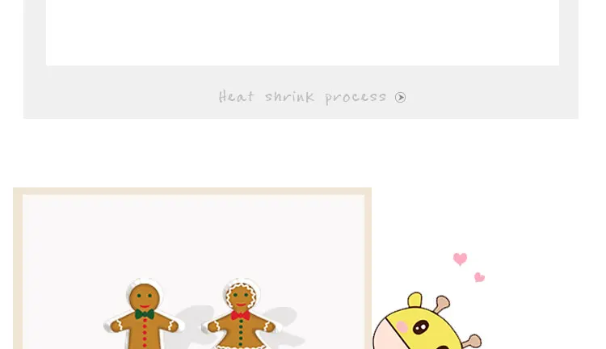Click the giraffe's lower right tan horn
606x349 pixels.
pos(472,341)
